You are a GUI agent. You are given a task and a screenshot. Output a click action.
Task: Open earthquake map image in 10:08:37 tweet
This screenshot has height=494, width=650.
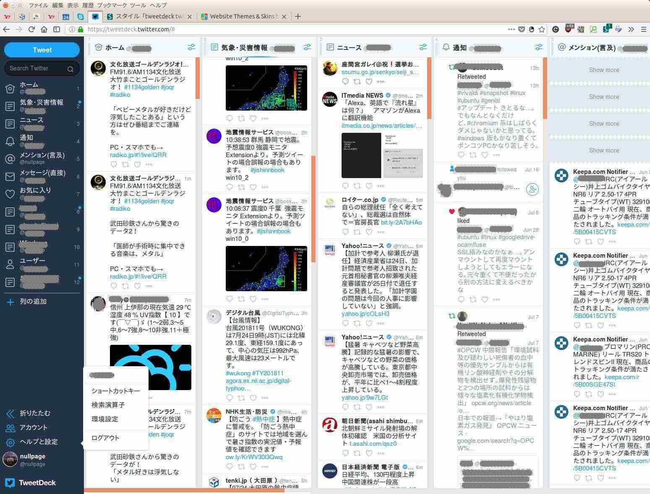pyautogui.click(x=266, y=269)
